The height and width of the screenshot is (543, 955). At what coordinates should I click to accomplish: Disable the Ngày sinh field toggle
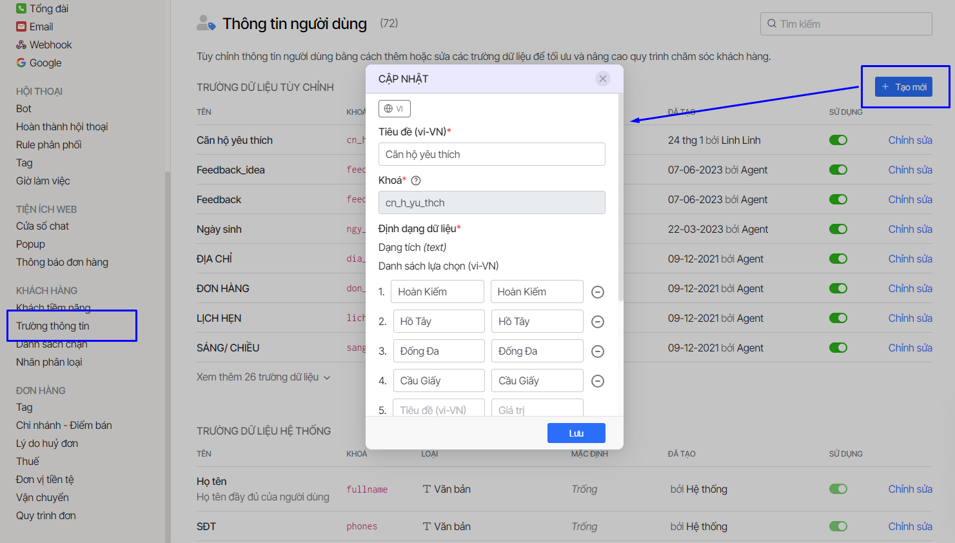[x=838, y=229]
